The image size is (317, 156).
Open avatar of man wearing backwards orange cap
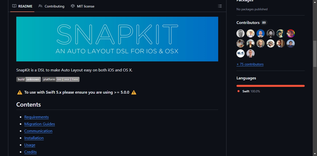click(261, 43)
